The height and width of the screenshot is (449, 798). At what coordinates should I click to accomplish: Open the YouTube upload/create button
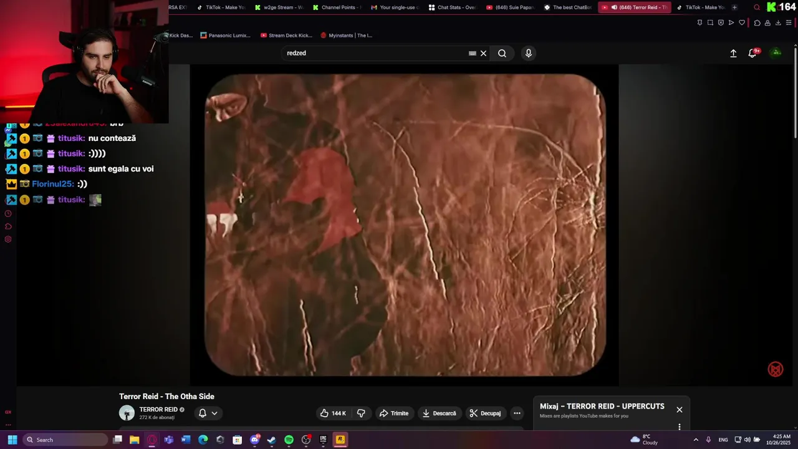[x=733, y=54]
